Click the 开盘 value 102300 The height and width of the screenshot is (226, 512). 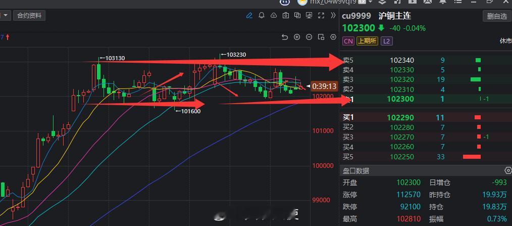click(408, 183)
